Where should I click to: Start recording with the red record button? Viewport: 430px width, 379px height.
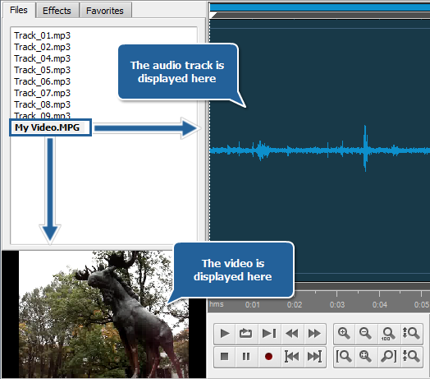pos(269,357)
